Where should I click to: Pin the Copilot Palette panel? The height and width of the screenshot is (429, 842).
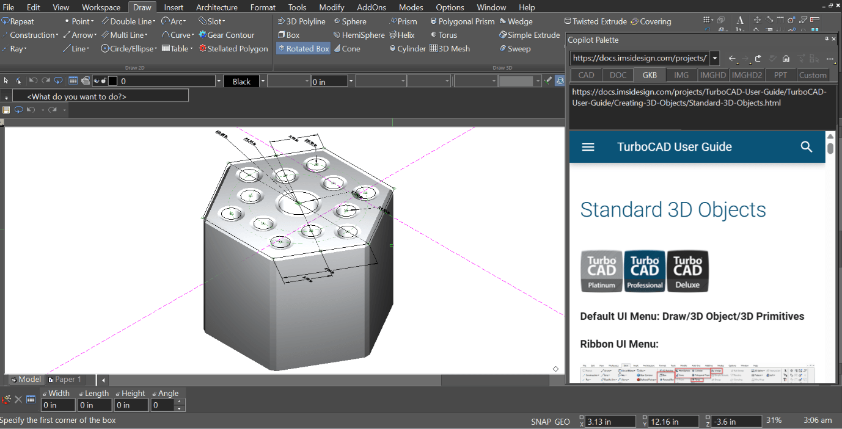coord(827,39)
